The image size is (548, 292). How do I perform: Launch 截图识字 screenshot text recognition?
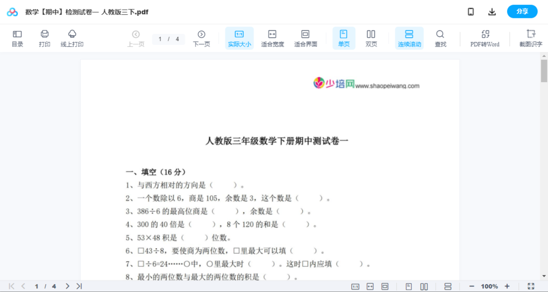[530, 38]
